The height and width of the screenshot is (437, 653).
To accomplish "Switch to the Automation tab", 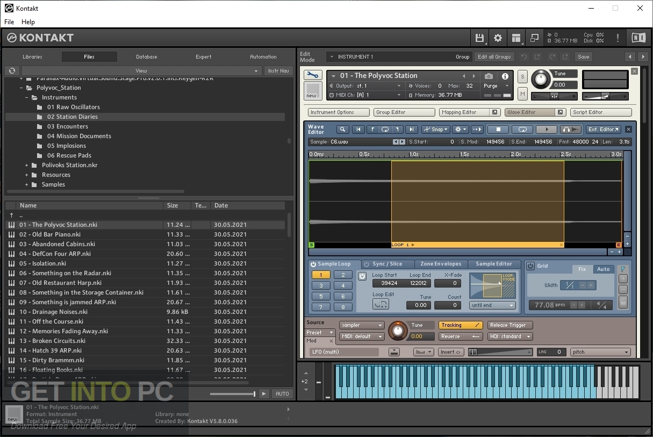I will tap(263, 56).
